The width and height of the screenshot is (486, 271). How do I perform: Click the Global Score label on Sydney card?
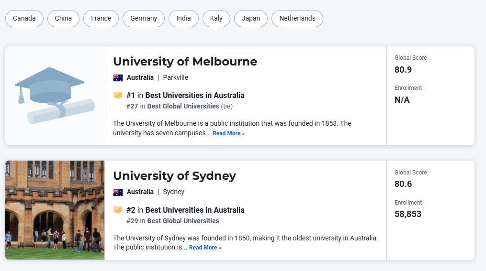point(410,173)
